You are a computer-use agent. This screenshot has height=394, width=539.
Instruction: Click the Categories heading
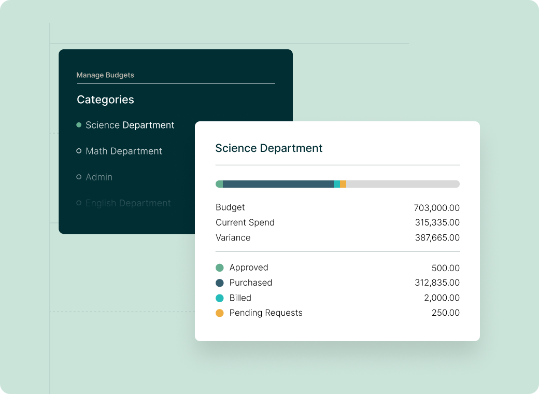click(x=105, y=100)
